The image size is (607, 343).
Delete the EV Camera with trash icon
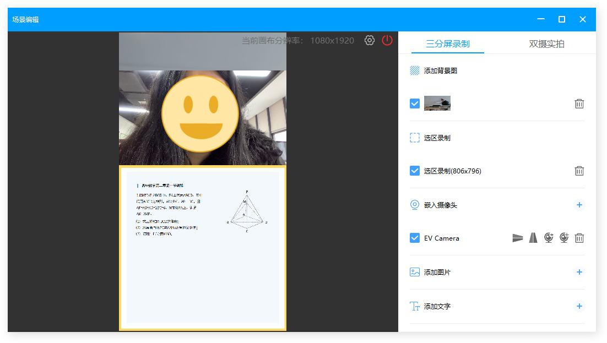click(x=579, y=238)
